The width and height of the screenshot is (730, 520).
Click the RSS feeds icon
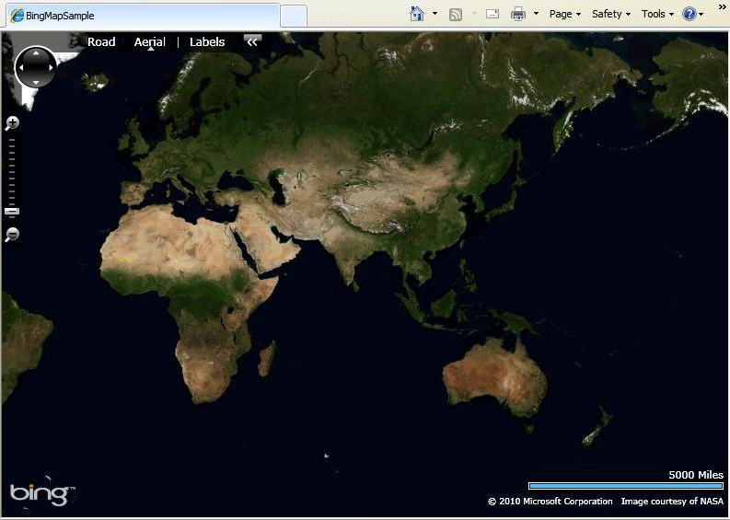click(456, 15)
